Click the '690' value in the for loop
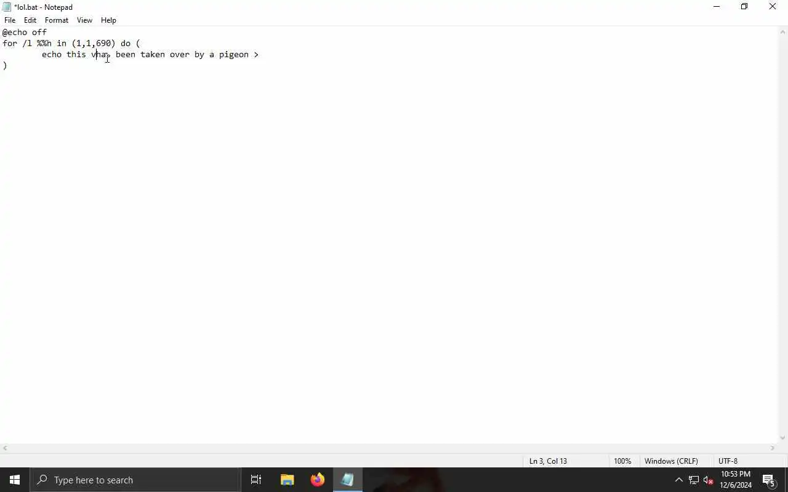Viewport: 788px width, 492px height. point(103,43)
